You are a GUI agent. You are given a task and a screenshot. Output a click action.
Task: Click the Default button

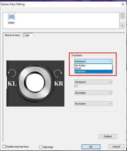108,136
